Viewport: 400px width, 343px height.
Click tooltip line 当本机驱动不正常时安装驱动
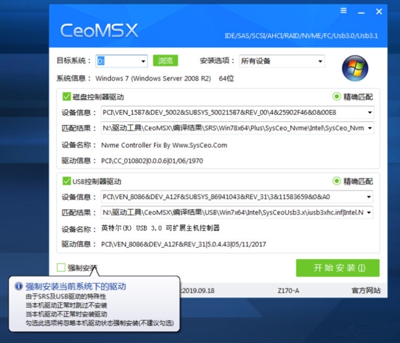pos(66,314)
